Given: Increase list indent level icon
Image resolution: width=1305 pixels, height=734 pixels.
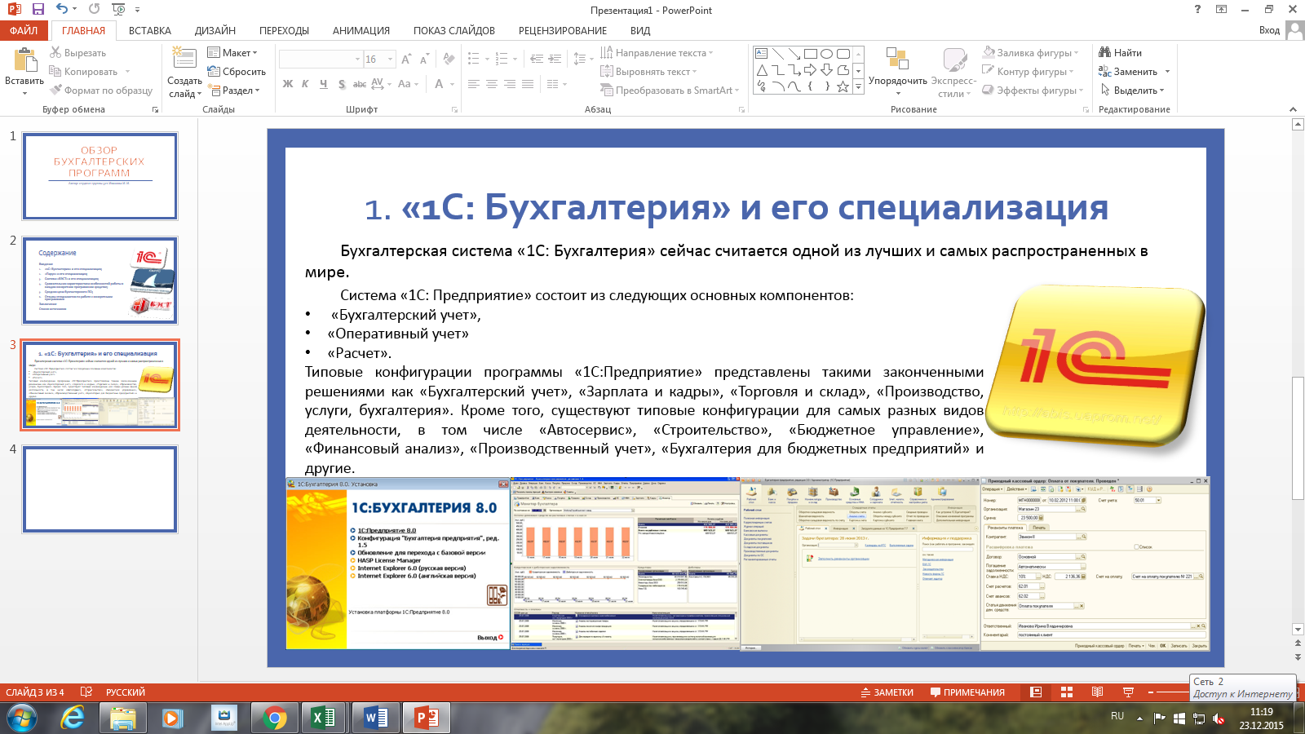Looking at the screenshot, I should (555, 59).
